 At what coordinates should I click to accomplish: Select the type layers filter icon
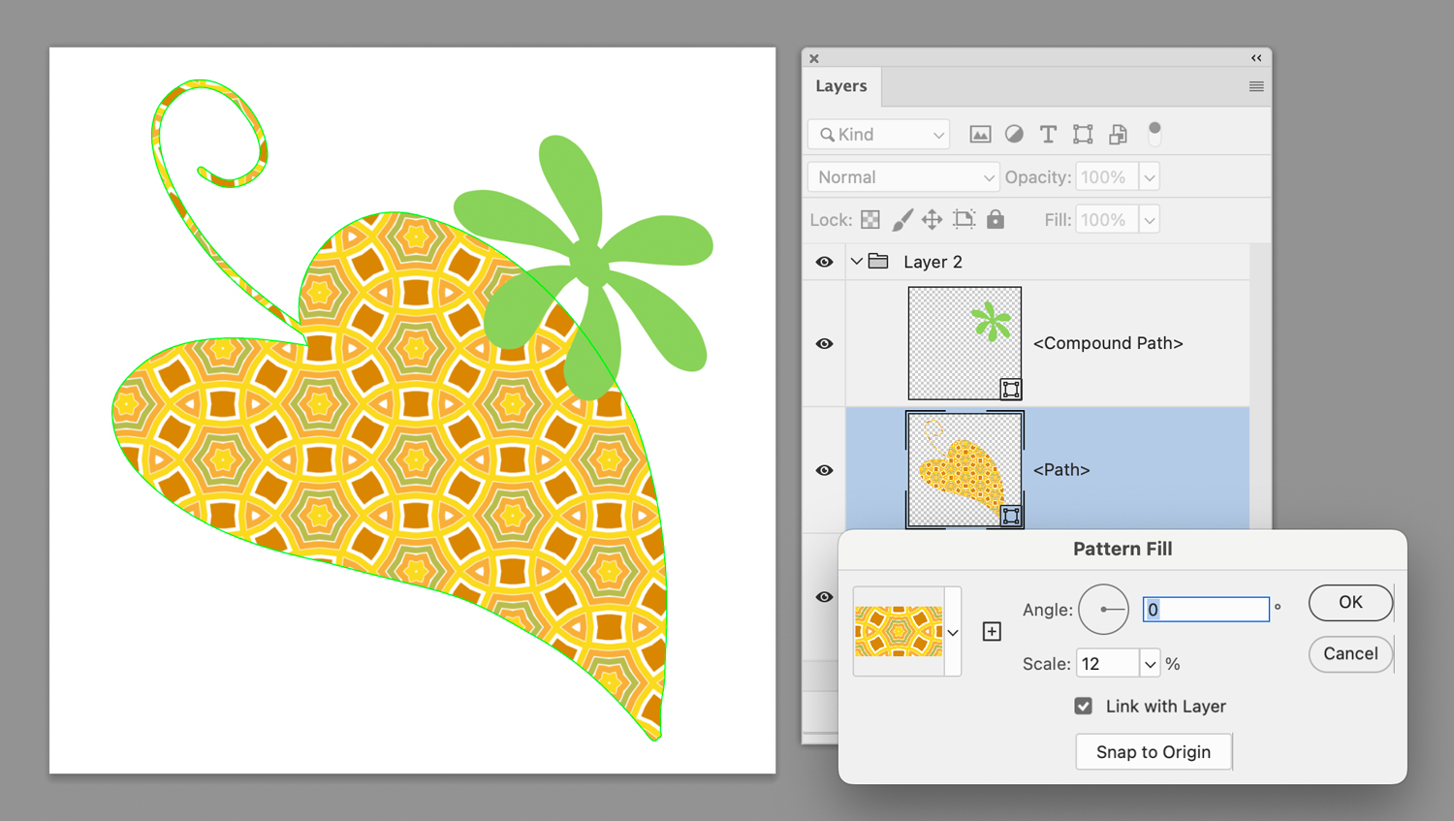(1048, 134)
